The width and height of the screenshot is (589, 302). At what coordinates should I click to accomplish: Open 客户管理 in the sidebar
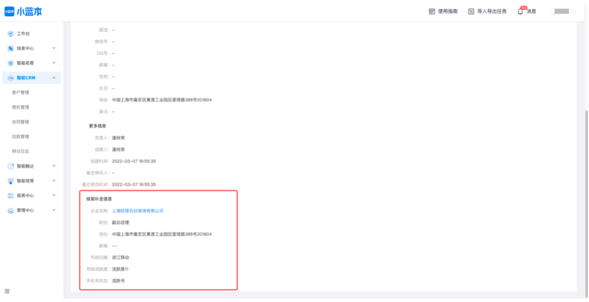20,93
